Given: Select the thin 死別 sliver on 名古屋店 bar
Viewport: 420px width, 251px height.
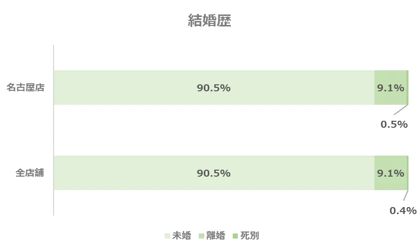Looking at the screenshot, I should pyautogui.click(x=407, y=88).
